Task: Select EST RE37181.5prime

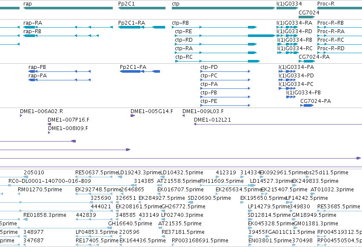Action: [x=183, y=232]
